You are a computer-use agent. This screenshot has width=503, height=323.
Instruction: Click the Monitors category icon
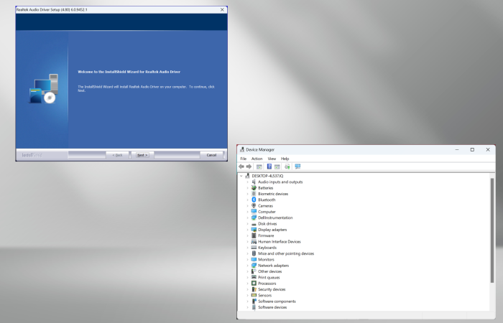254,260
